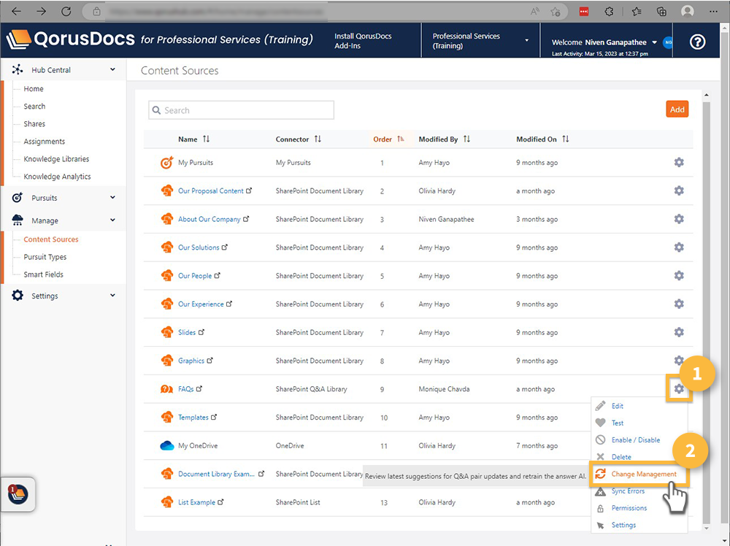
Task: Click the browser back arrow
Action: (16, 12)
